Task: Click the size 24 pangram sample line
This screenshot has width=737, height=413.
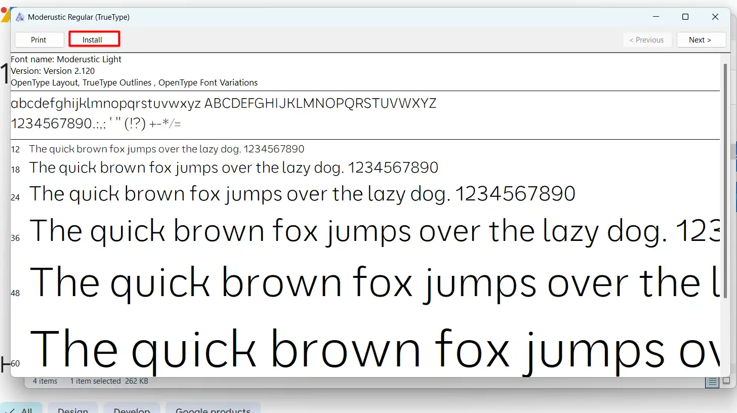Action: 302,194
